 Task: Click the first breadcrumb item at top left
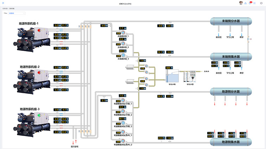pos(5,8)
